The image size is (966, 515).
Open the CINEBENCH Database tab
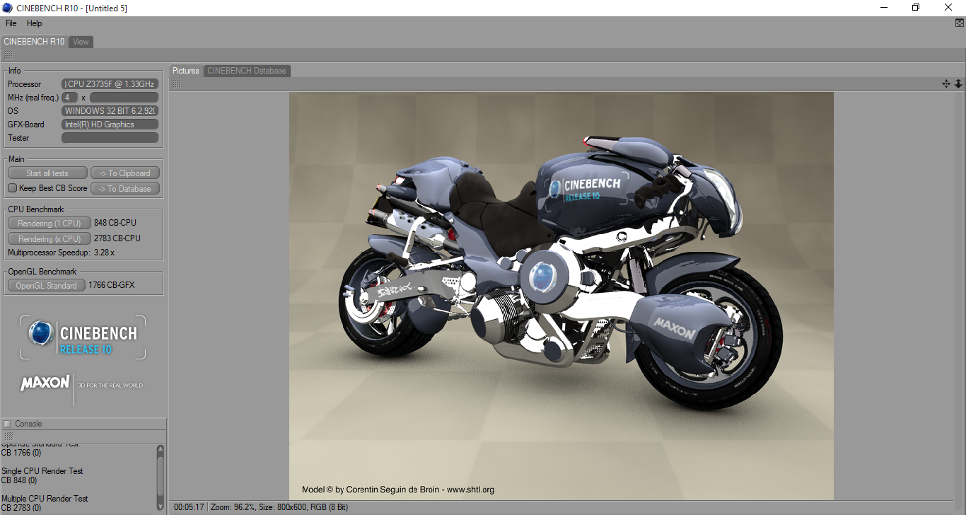[247, 71]
